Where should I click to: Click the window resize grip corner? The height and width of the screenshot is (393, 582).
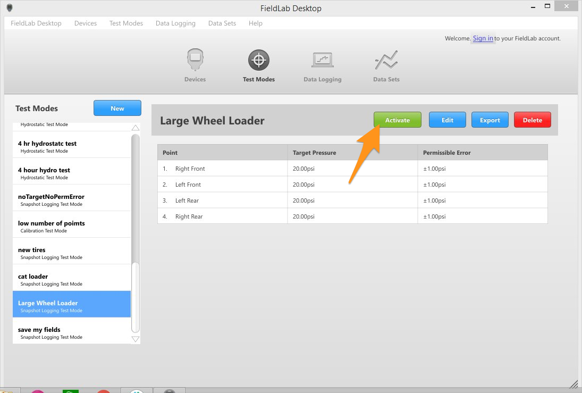coord(573,383)
